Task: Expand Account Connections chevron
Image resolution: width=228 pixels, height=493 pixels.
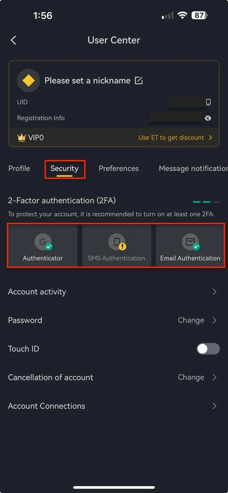Action: [215, 406]
